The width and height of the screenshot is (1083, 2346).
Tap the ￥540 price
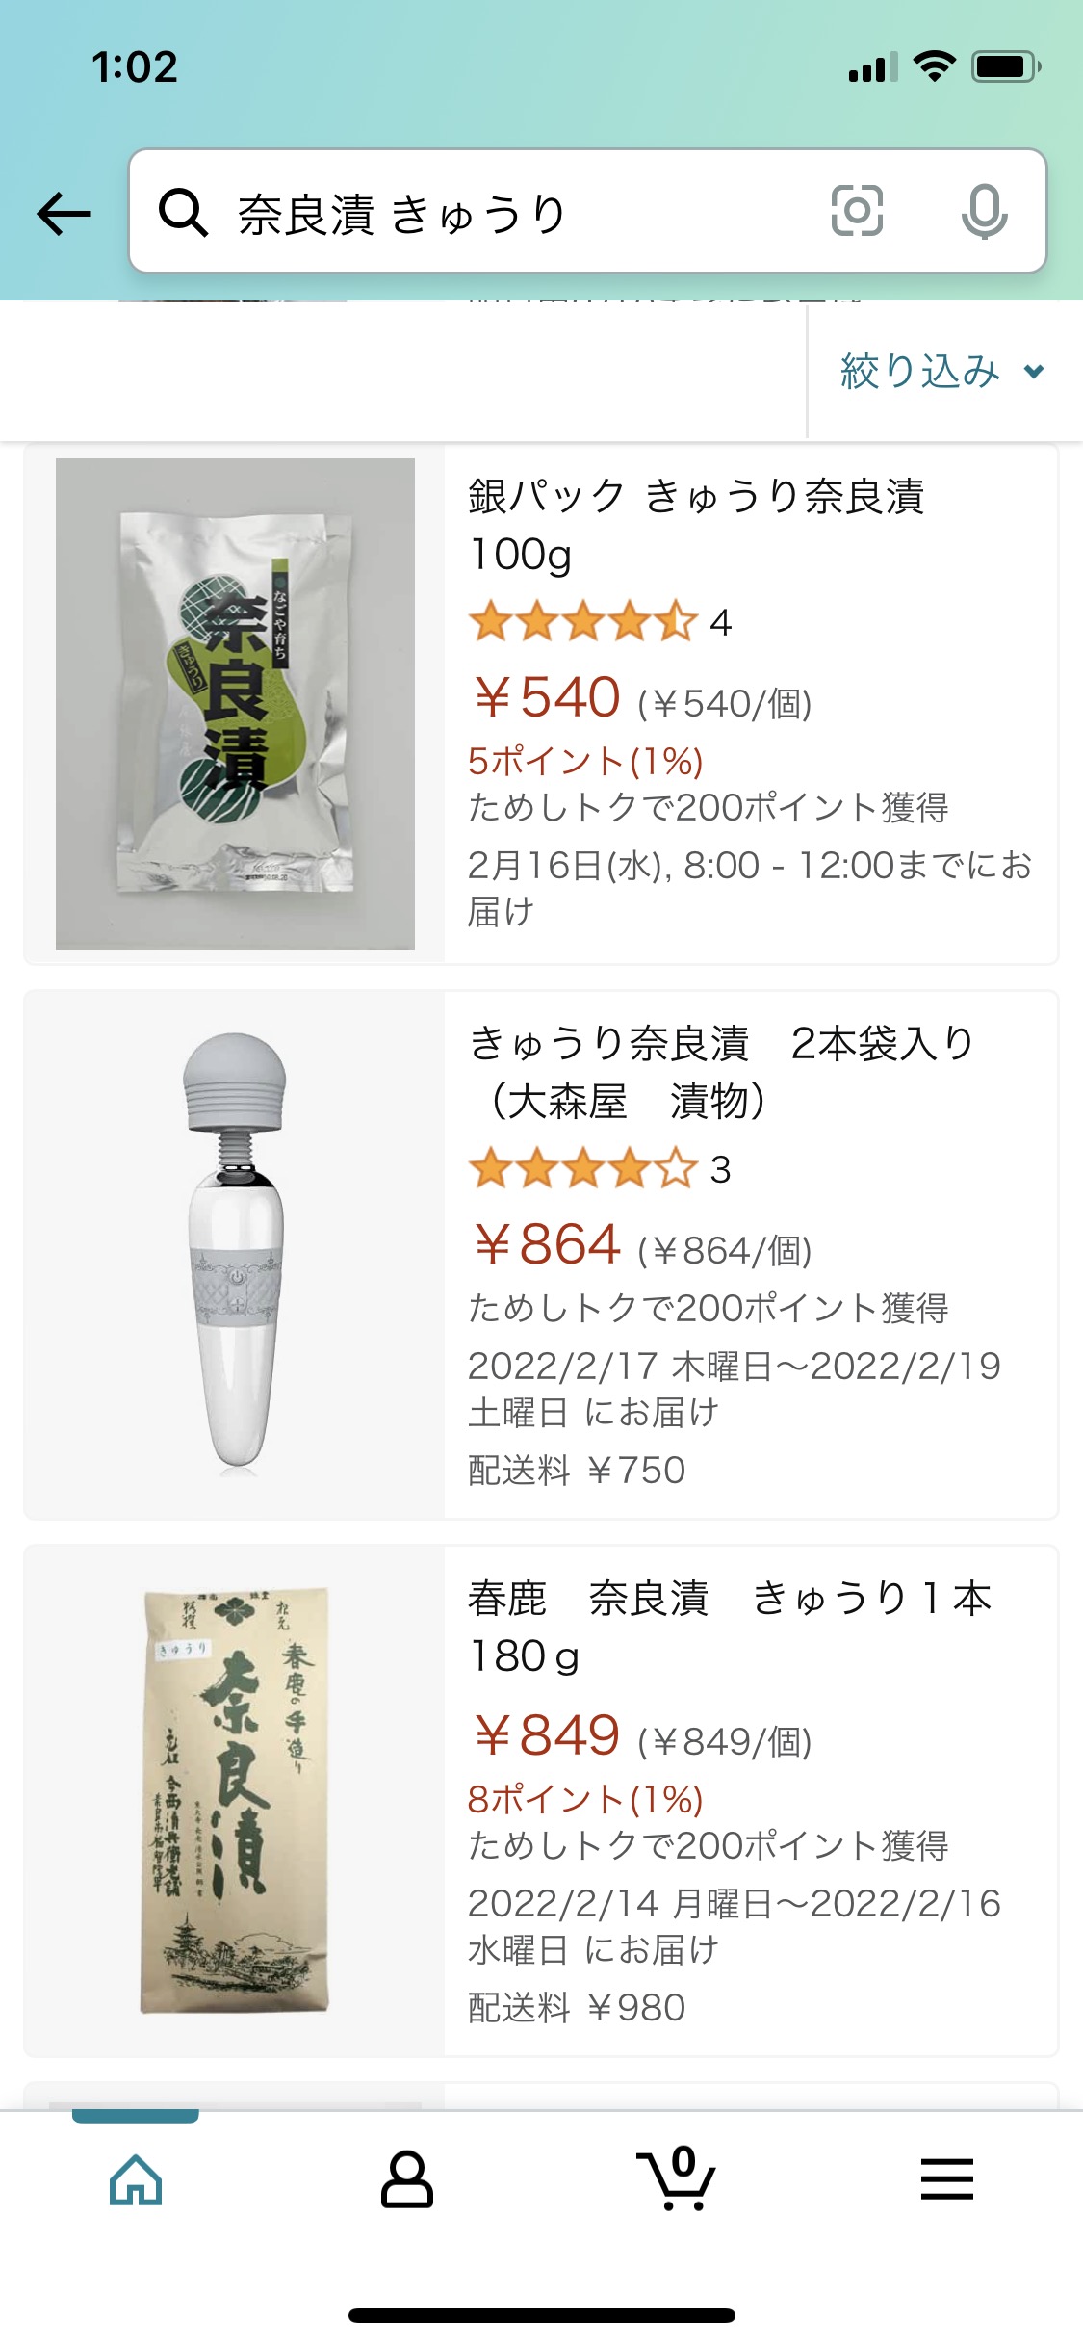tap(547, 697)
